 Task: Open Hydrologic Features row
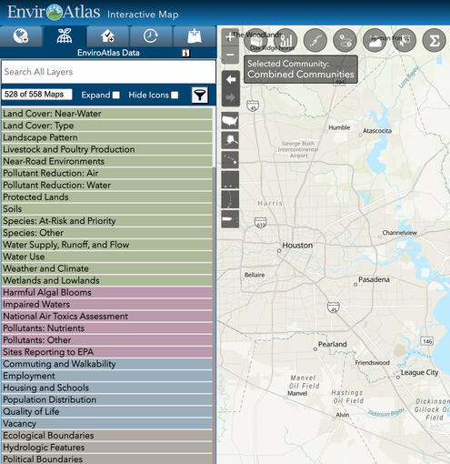click(107, 448)
